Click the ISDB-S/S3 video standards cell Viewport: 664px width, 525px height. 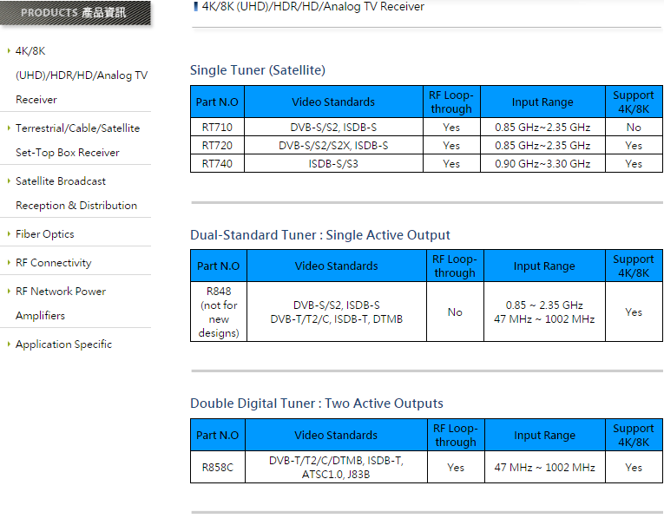pos(333,163)
